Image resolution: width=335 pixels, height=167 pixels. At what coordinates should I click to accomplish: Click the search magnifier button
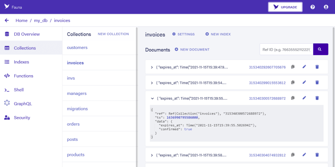click(321, 49)
